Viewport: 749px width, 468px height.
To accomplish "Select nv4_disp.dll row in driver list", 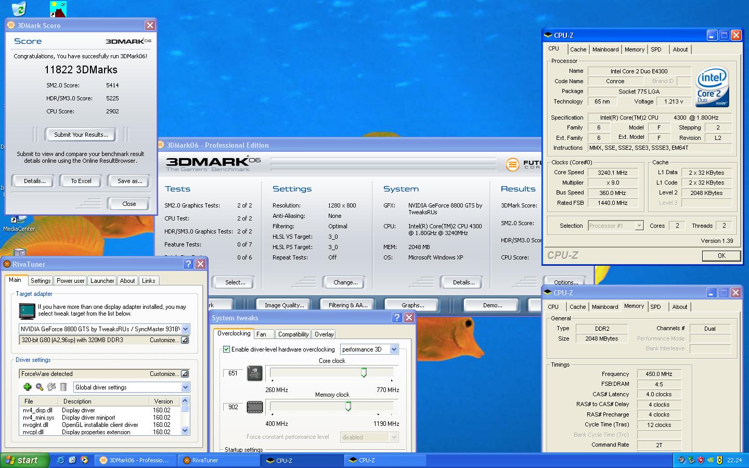I will (x=99, y=410).
